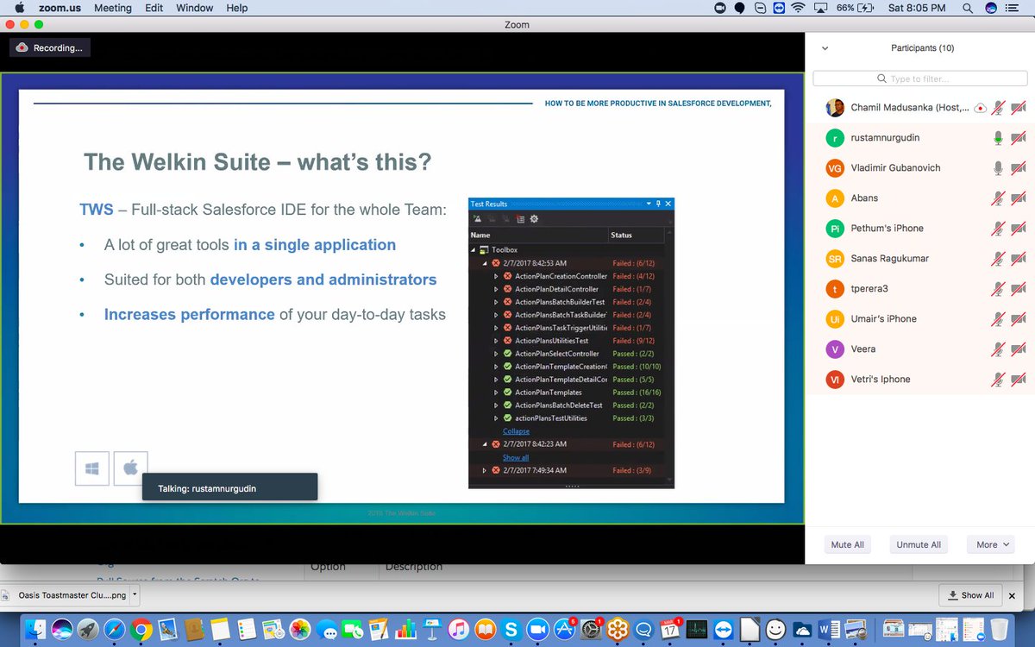Click the Recording cloud indicator
This screenshot has width=1035, height=647.
click(23, 48)
